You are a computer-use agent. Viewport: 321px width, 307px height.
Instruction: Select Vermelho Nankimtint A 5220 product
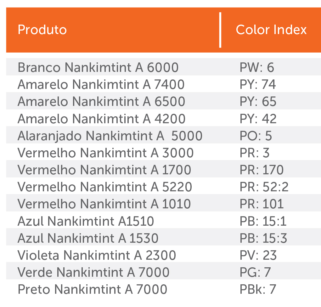(x=105, y=187)
